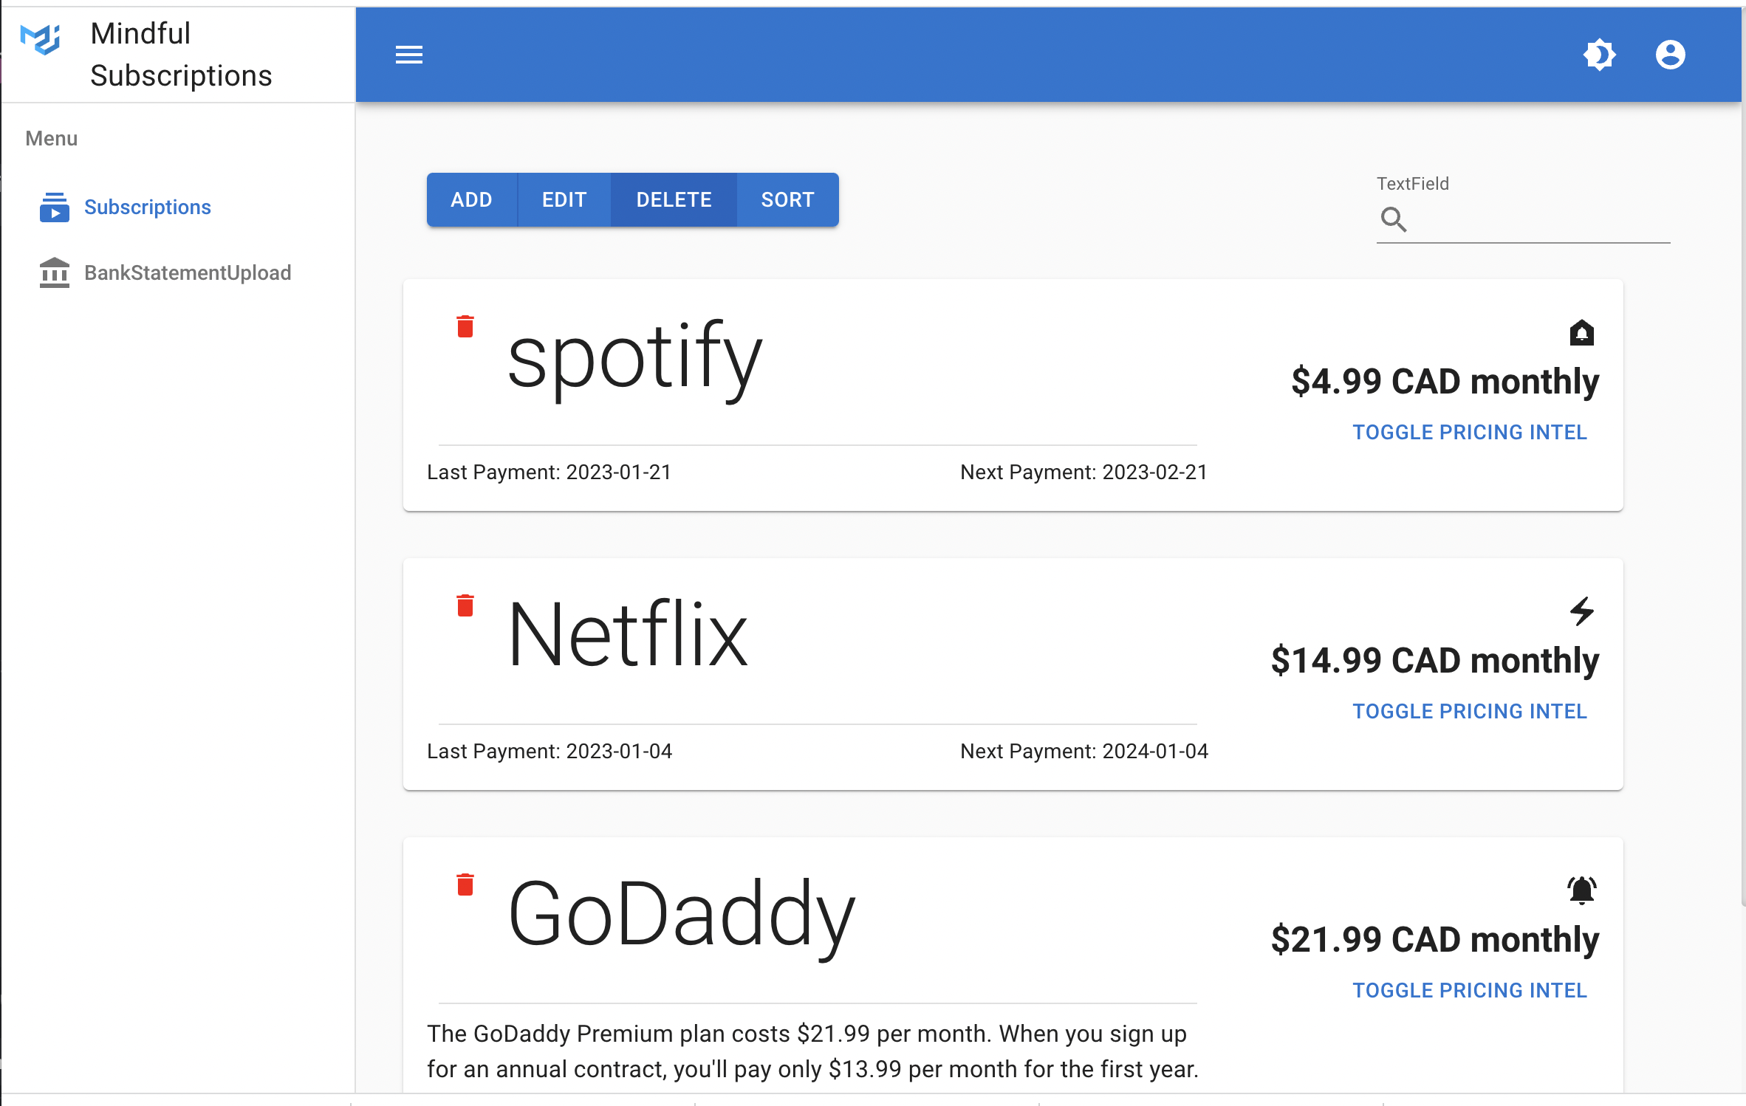Go to BankStatementUpload page
The width and height of the screenshot is (1746, 1106).
click(x=187, y=273)
